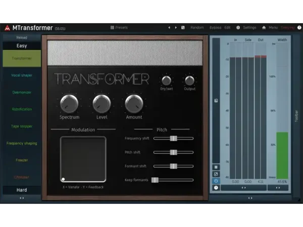Select the Easy section header

pyautogui.click(x=22, y=46)
